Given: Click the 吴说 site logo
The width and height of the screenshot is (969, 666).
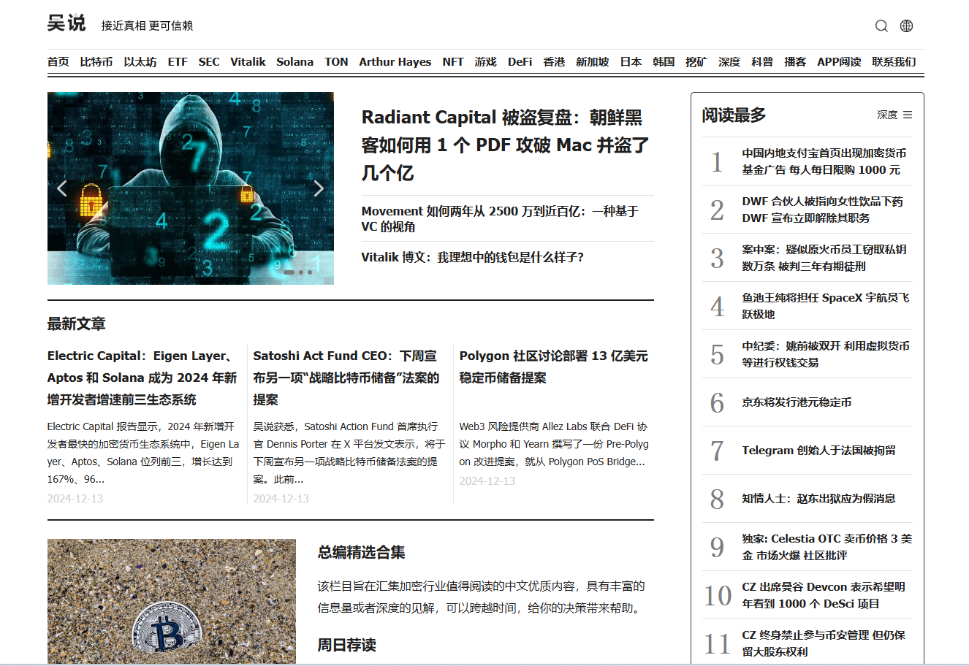Looking at the screenshot, I should coord(66,23).
